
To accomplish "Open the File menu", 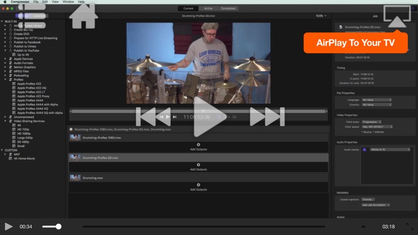I will (36, 2).
